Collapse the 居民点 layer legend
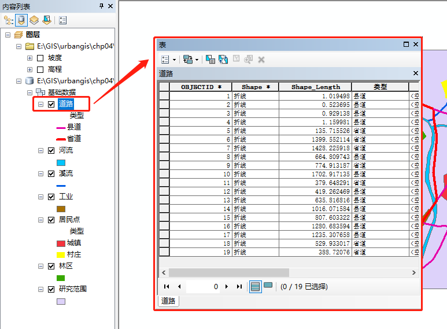The height and width of the screenshot is (329, 447). pyautogui.click(x=40, y=220)
